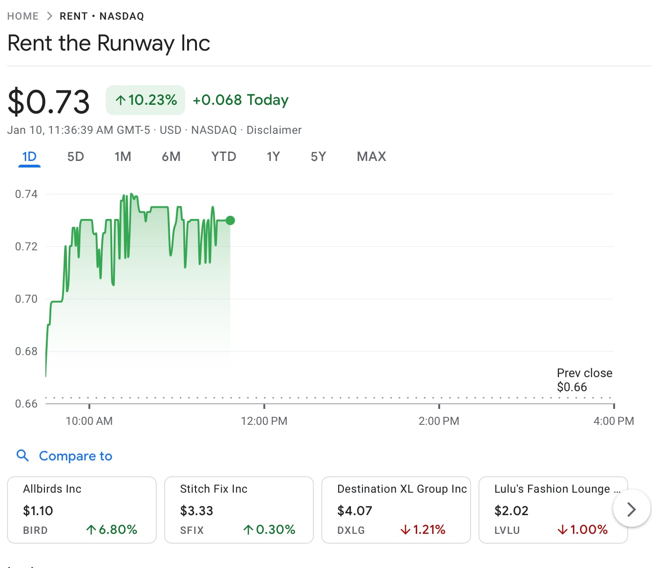This screenshot has height=568, width=652.
Task: Switch to the 1M chart range
Action: [123, 156]
